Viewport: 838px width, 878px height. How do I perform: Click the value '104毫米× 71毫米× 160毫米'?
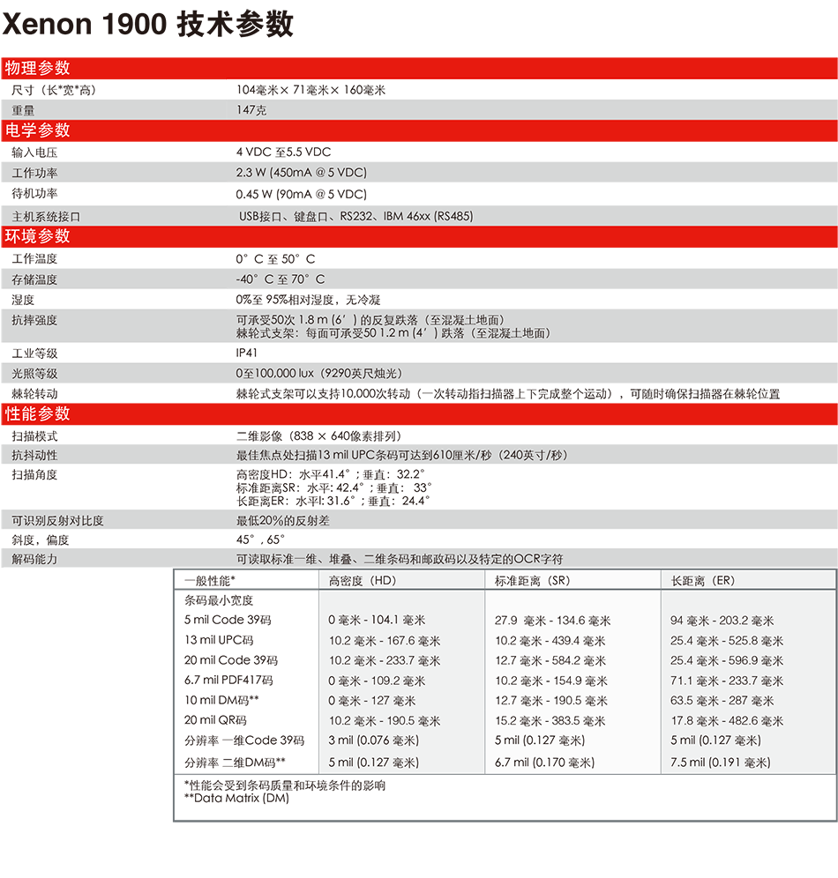pyautogui.click(x=311, y=90)
